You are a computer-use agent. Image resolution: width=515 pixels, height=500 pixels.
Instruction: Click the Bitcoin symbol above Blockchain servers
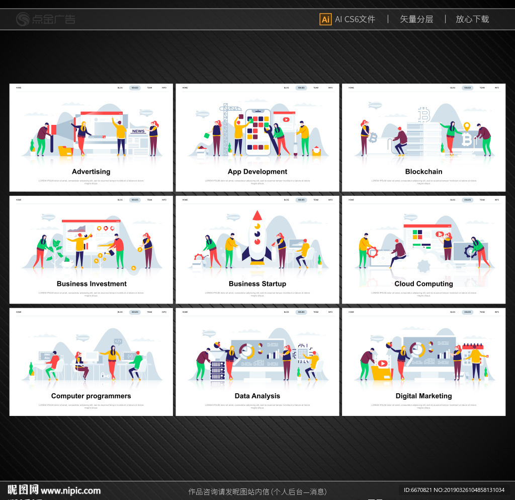(x=424, y=114)
